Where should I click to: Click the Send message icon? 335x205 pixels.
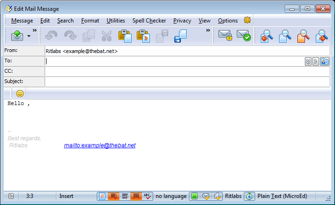(x=17, y=36)
